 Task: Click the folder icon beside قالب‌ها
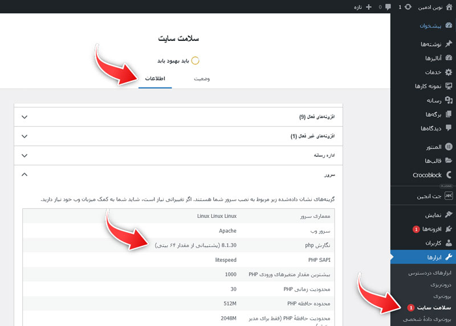449,160
